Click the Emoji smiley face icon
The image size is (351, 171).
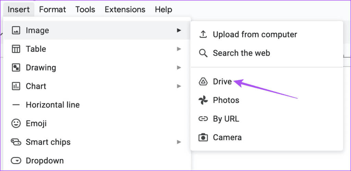pos(16,123)
